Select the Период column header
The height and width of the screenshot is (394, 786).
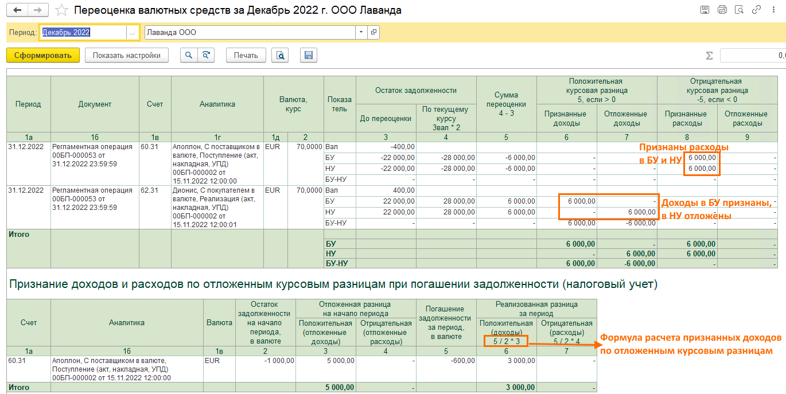point(29,104)
